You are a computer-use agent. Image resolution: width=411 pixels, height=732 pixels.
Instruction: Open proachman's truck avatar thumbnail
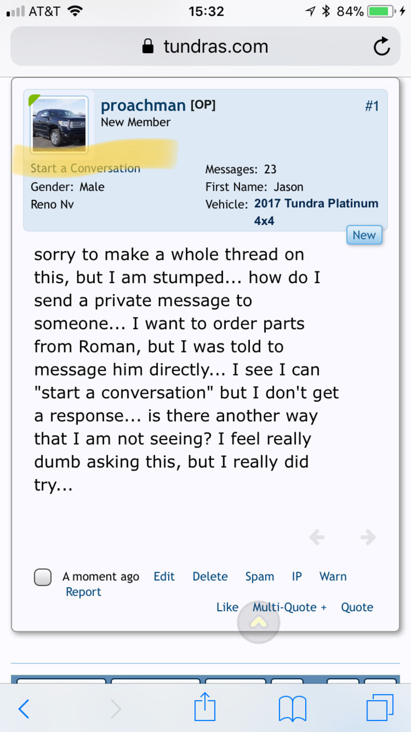point(59,125)
